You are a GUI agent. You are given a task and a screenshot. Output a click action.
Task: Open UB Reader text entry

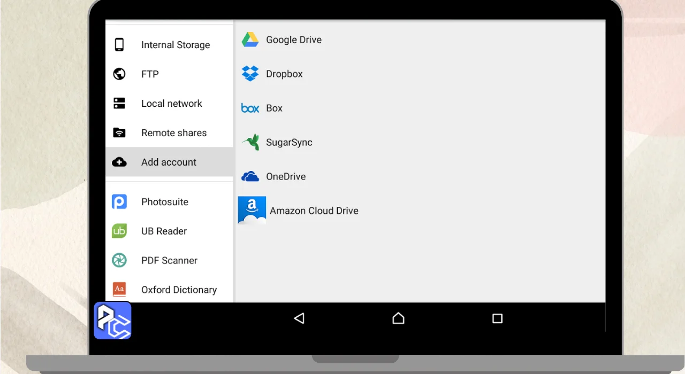(164, 231)
